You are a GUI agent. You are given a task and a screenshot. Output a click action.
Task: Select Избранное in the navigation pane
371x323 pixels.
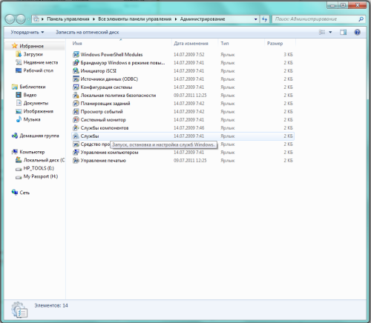(x=31, y=46)
